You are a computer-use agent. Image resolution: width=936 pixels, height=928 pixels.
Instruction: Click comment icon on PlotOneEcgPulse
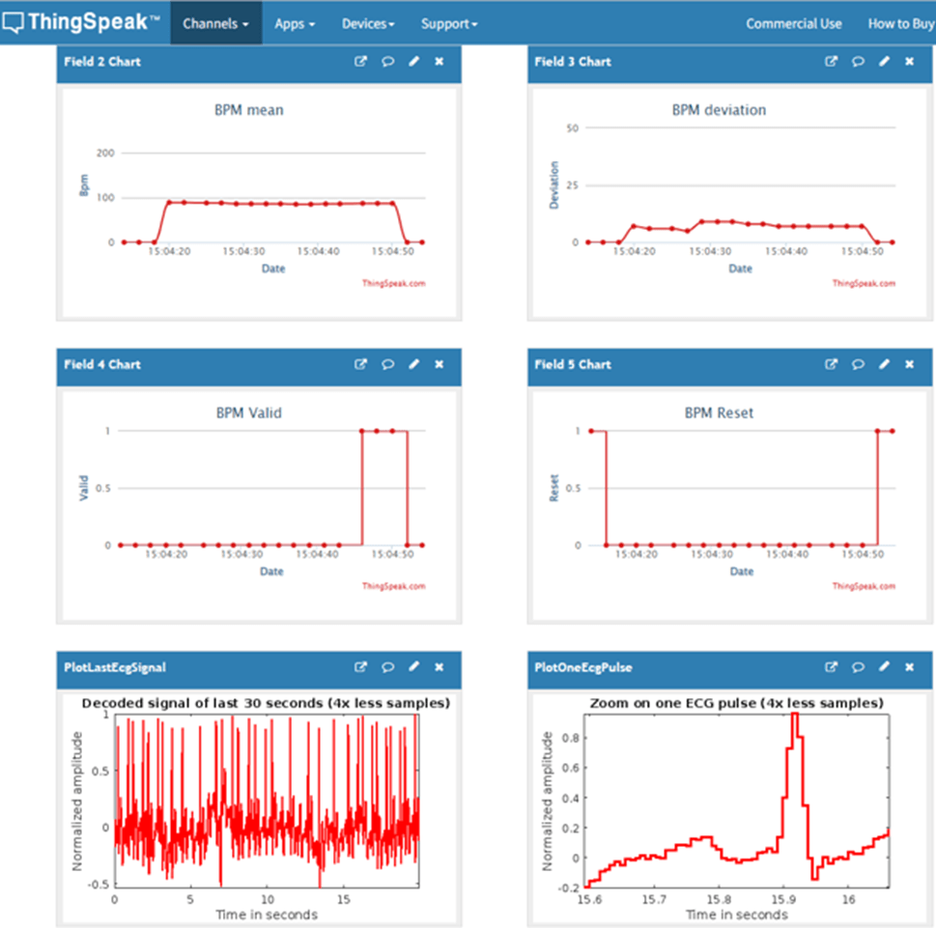coord(858,667)
